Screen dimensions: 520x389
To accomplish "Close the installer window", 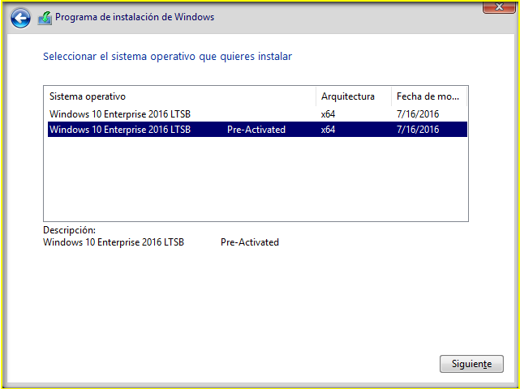I will coord(499,6).
